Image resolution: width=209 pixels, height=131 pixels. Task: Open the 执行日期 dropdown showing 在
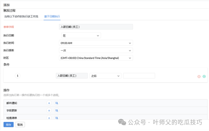coord(81,35)
